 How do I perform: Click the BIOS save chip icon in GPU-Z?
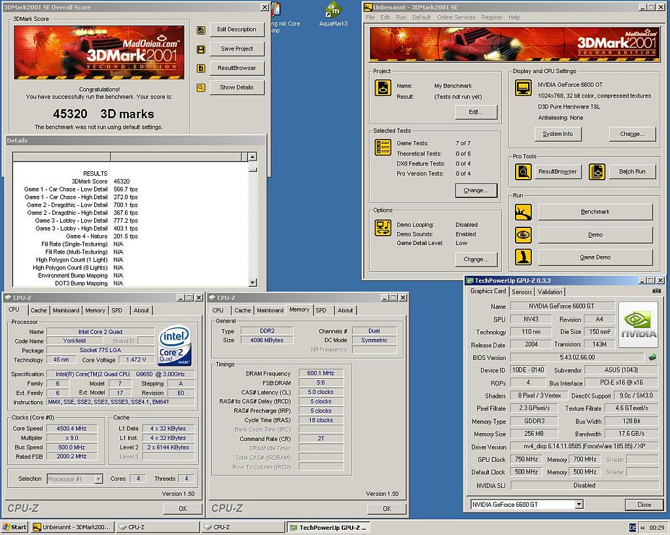(x=652, y=357)
